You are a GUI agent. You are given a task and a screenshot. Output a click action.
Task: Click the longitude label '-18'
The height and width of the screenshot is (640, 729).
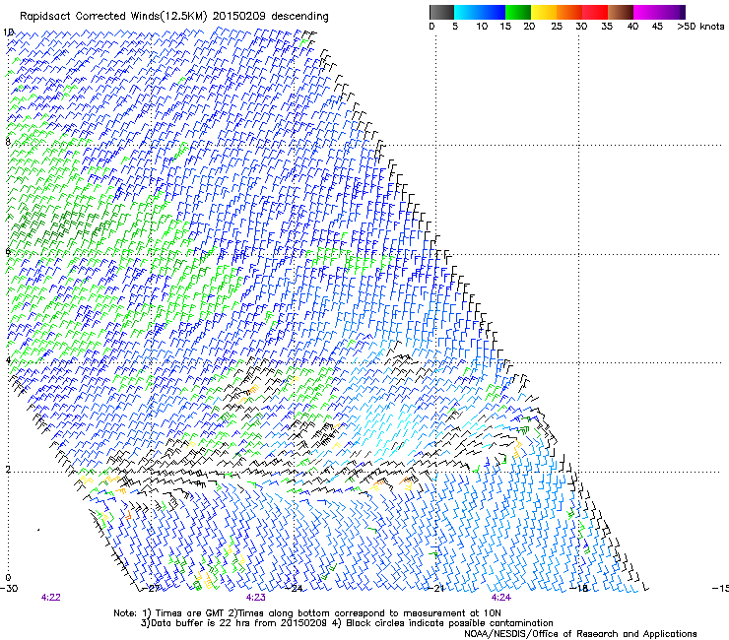[x=580, y=589]
